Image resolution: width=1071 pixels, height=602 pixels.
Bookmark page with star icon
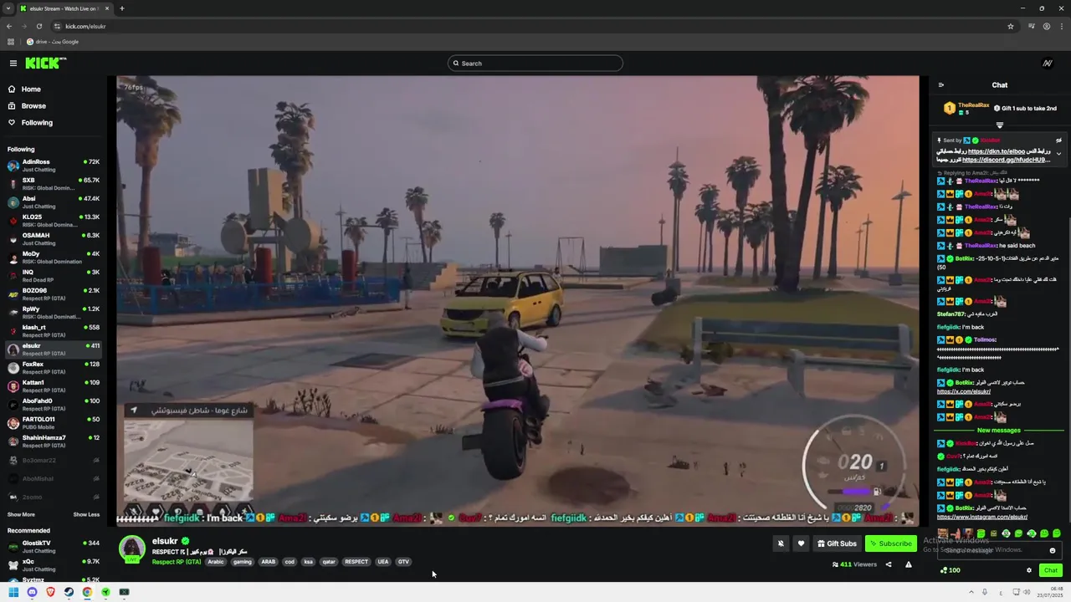[1011, 26]
